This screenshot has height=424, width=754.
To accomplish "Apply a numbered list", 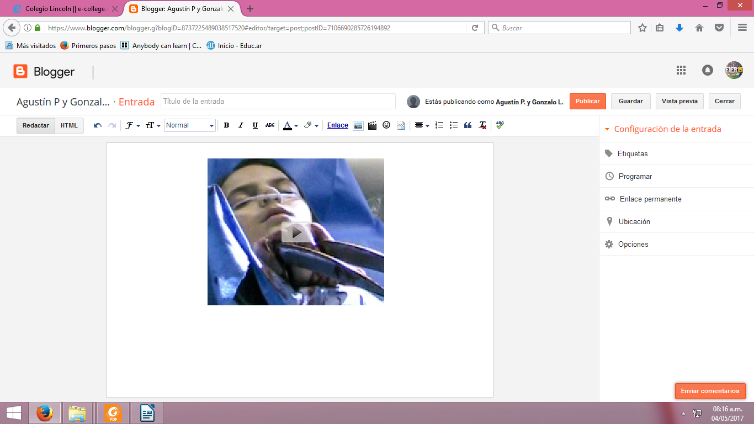I will [x=439, y=125].
